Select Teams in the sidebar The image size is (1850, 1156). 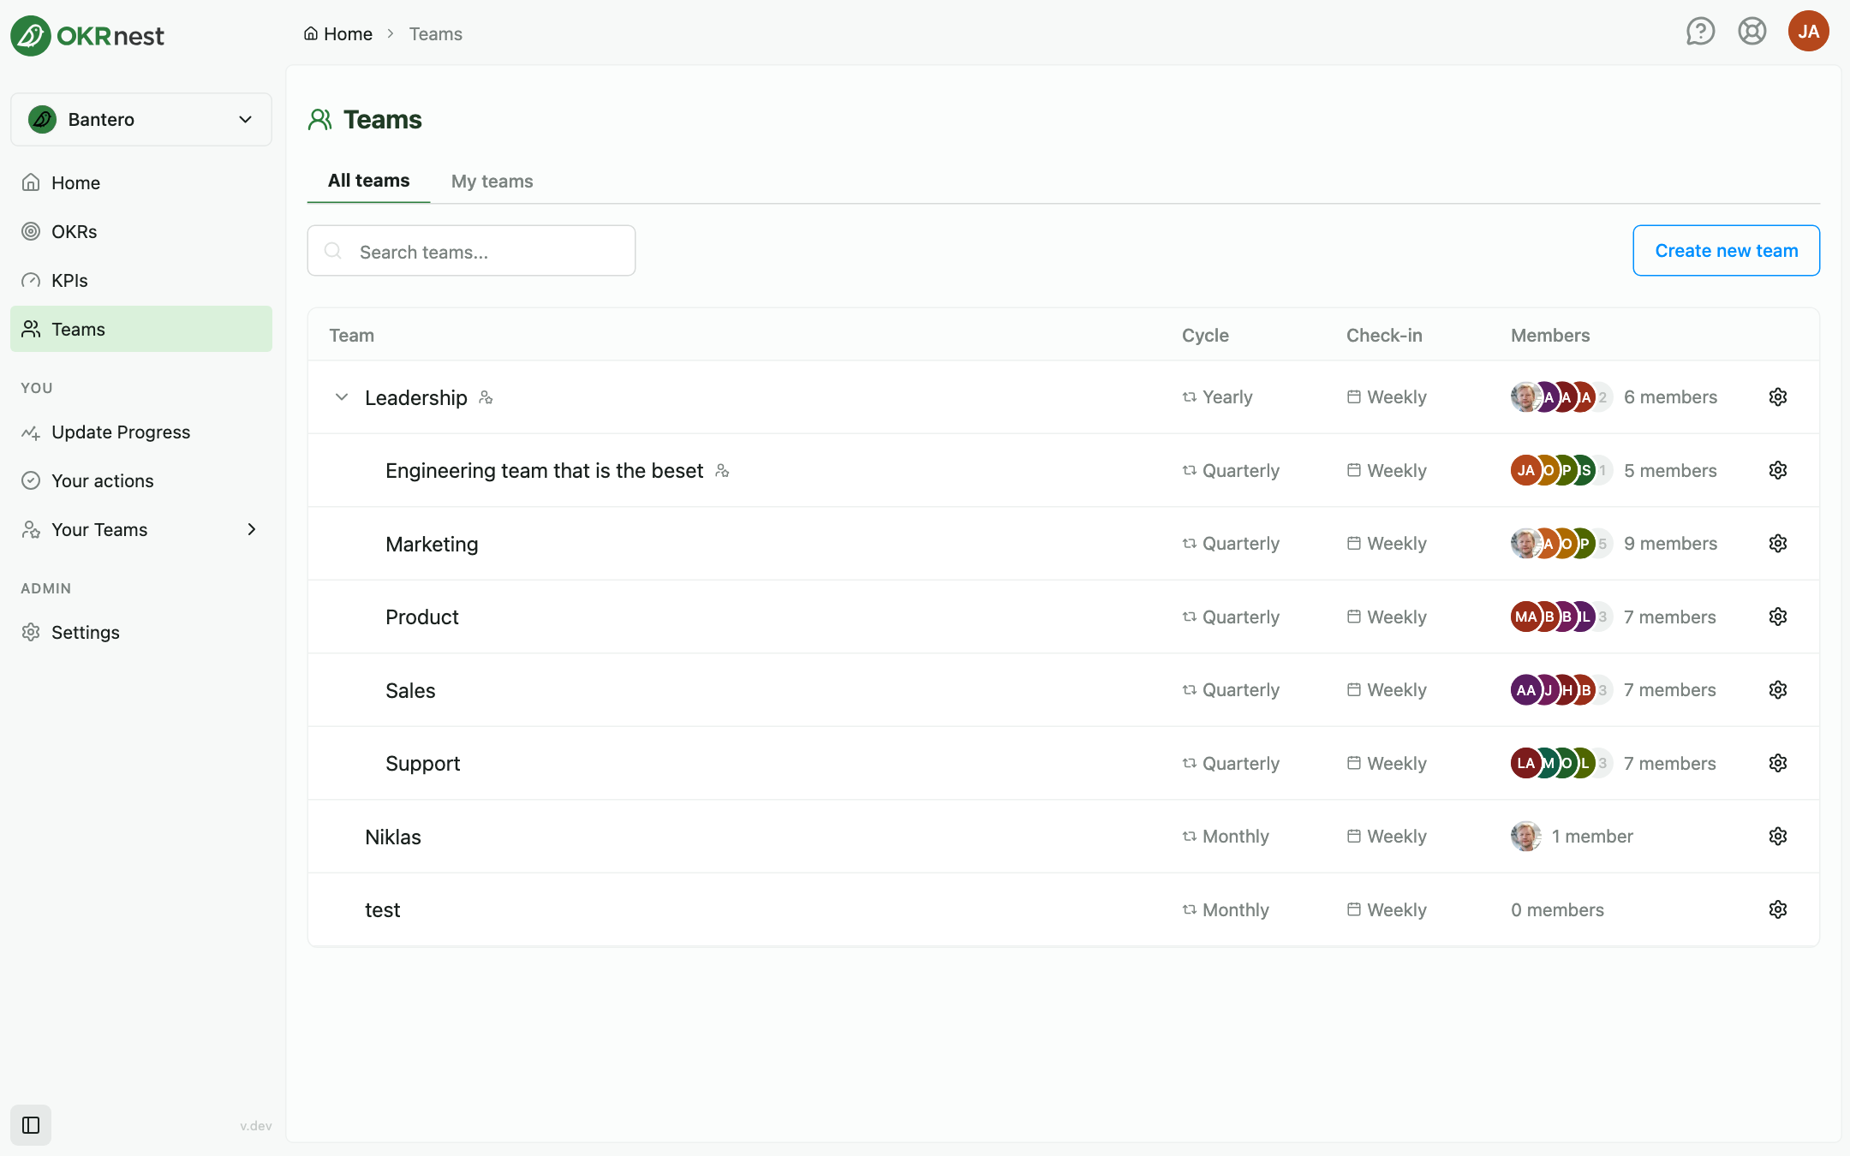[141, 330]
